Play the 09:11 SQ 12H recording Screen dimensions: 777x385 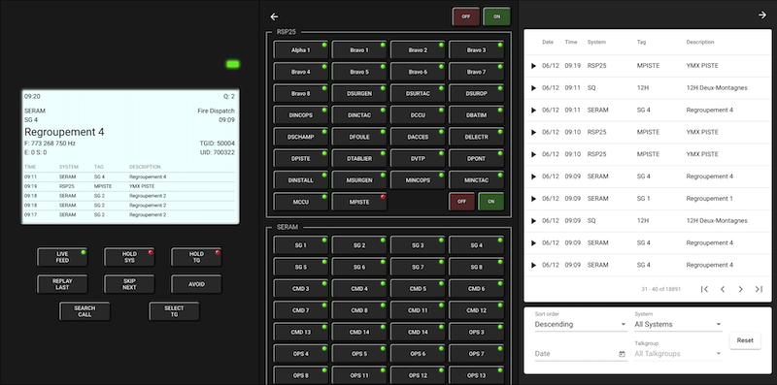(533, 88)
